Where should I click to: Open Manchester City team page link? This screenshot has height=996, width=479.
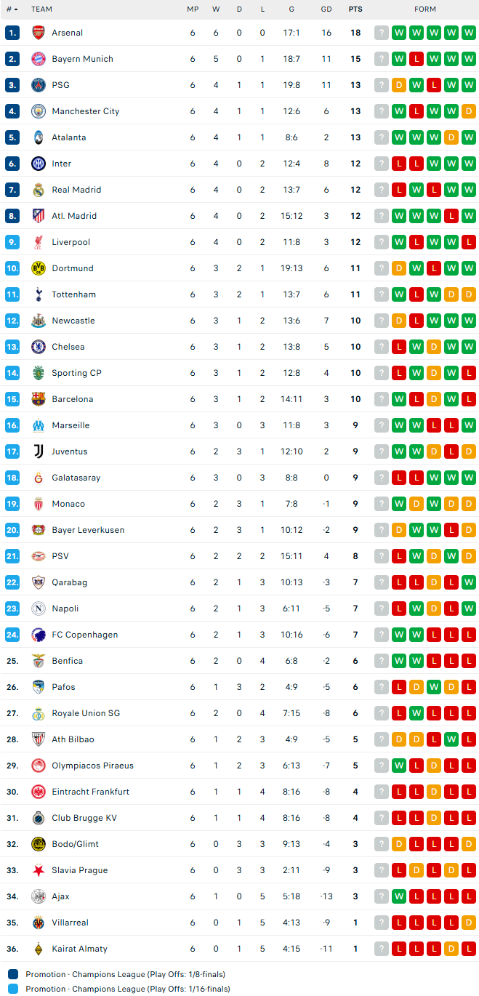tap(85, 111)
